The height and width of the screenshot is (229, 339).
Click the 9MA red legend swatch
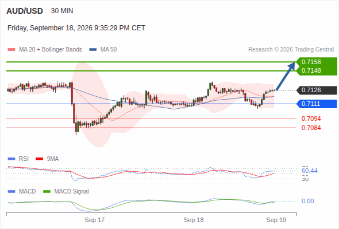(x=39, y=159)
